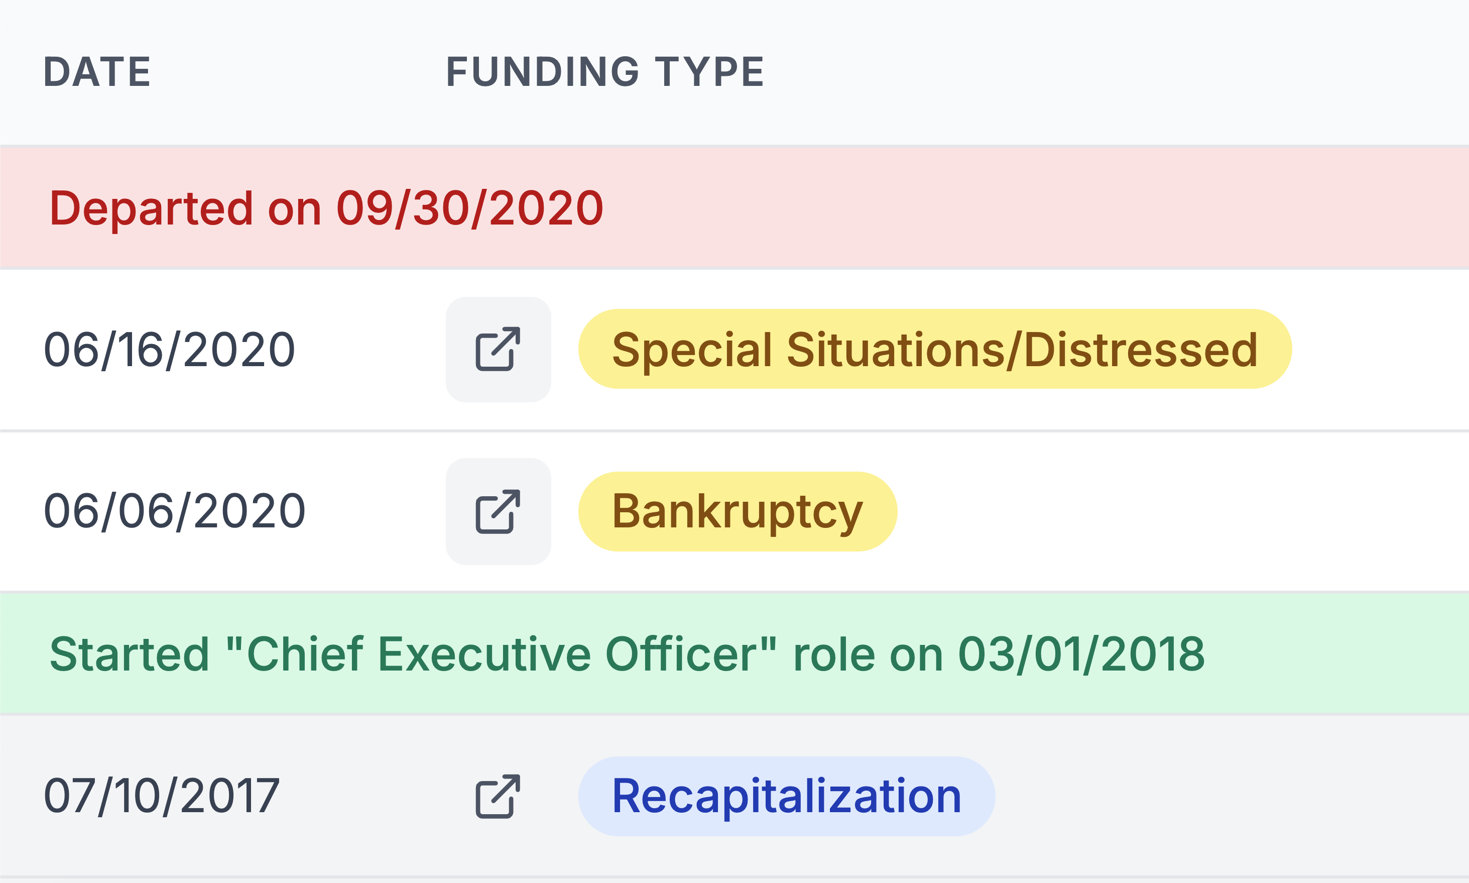This screenshot has width=1469, height=883.
Task: Click the word "Distressed" in yellow badge
Action: coord(1141,349)
